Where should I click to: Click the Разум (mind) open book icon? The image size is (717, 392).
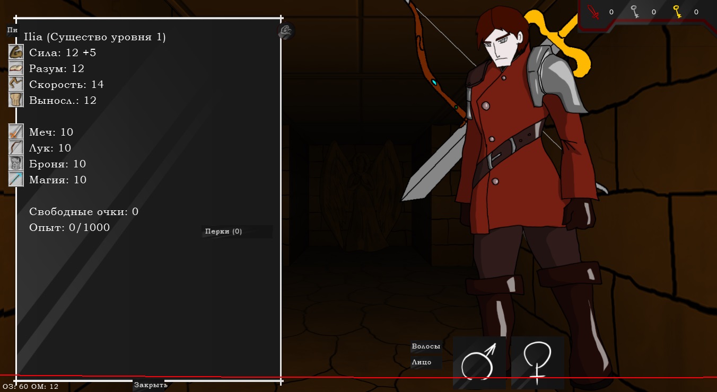click(x=16, y=68)
